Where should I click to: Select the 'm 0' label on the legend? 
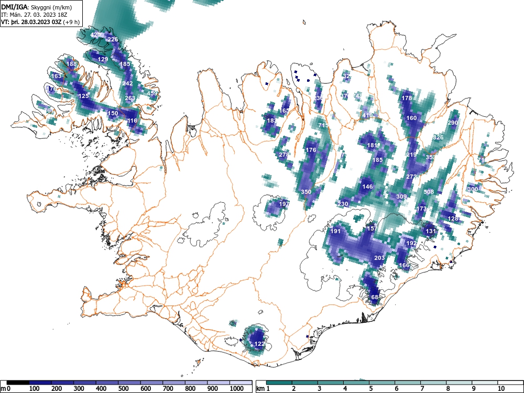click(6, 388)
